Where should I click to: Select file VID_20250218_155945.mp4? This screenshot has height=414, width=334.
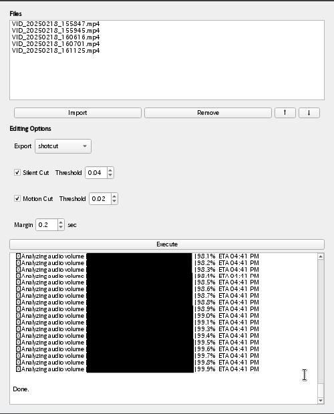point(55,31)
